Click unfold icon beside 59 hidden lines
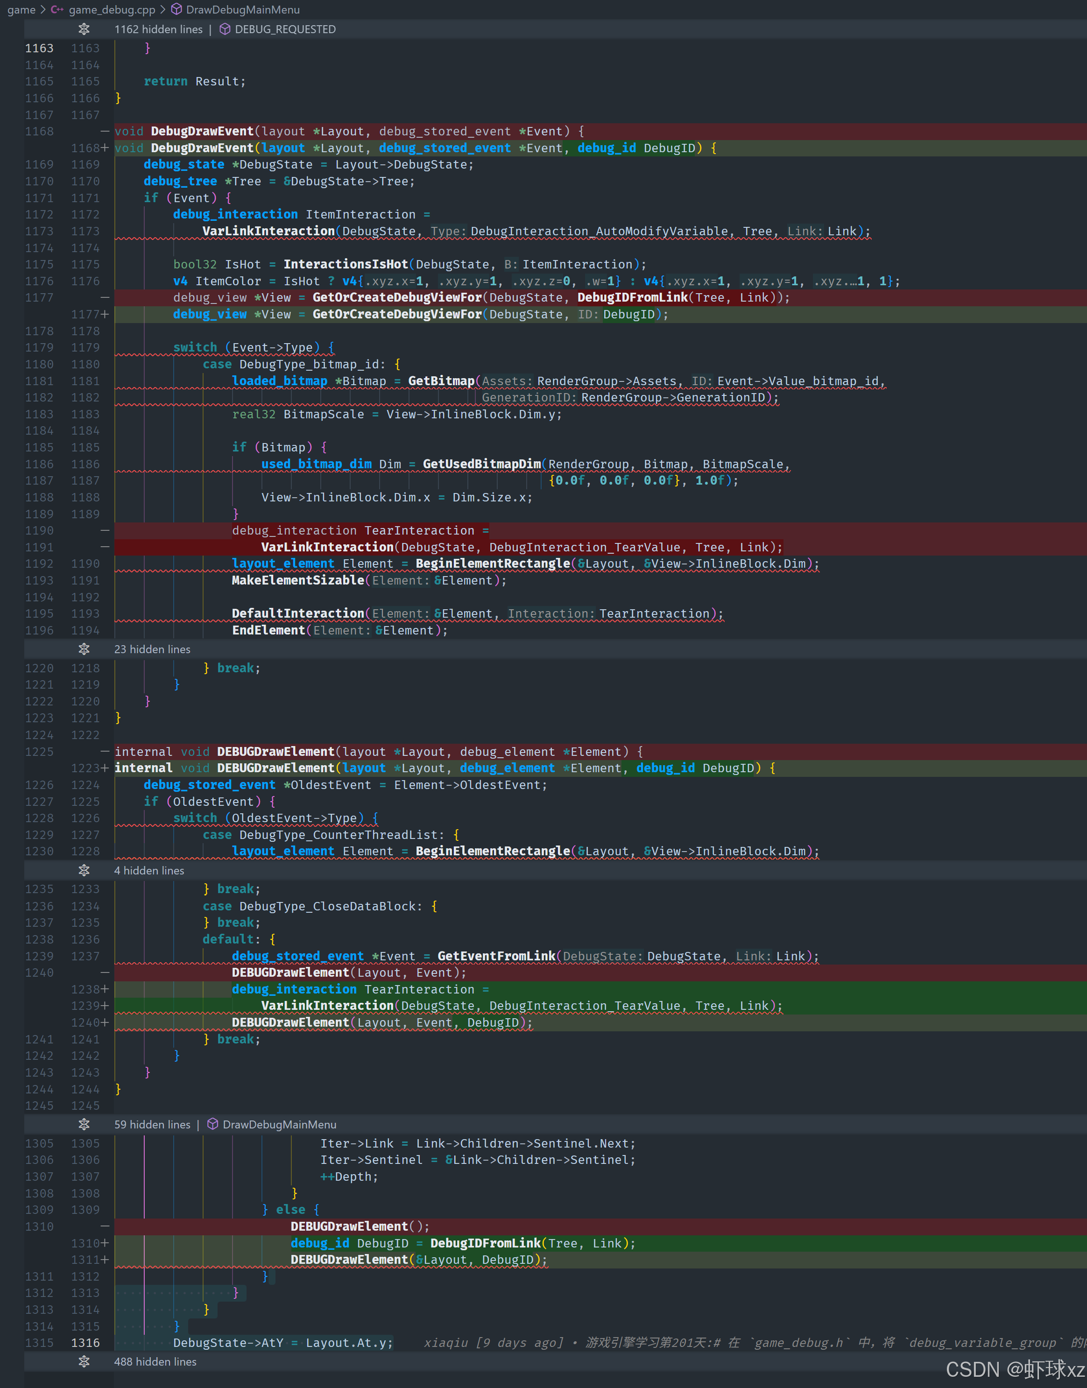Screen dimensions: 1087x1388 [x=84, y=1125]
